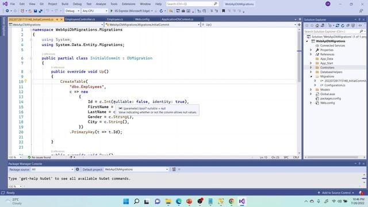The height and width of the screenshot is (207, 368).
Task: Start debugging with the green play icon
Action: coord(112,11)
